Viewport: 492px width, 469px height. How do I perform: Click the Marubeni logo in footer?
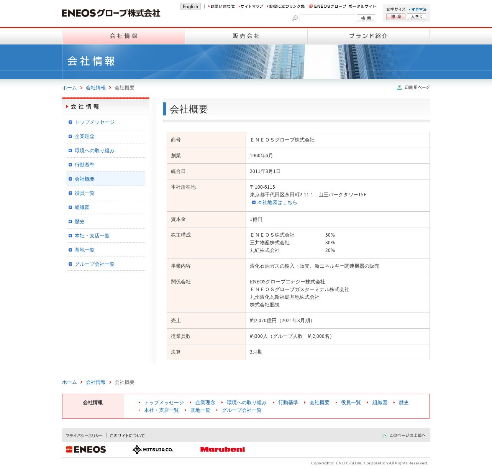click(x=223, y=449)
